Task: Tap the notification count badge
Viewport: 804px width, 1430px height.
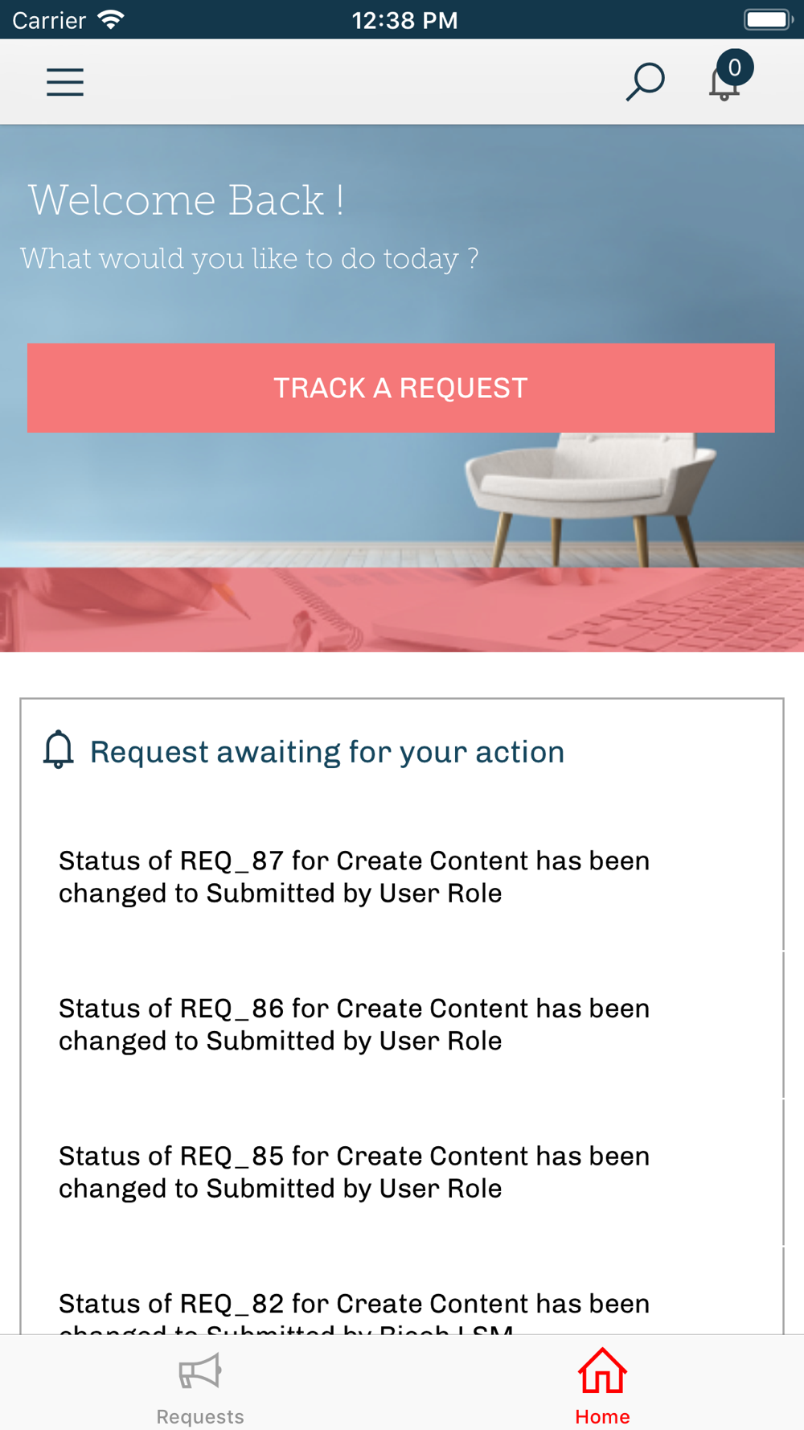Action: point(735,68)
